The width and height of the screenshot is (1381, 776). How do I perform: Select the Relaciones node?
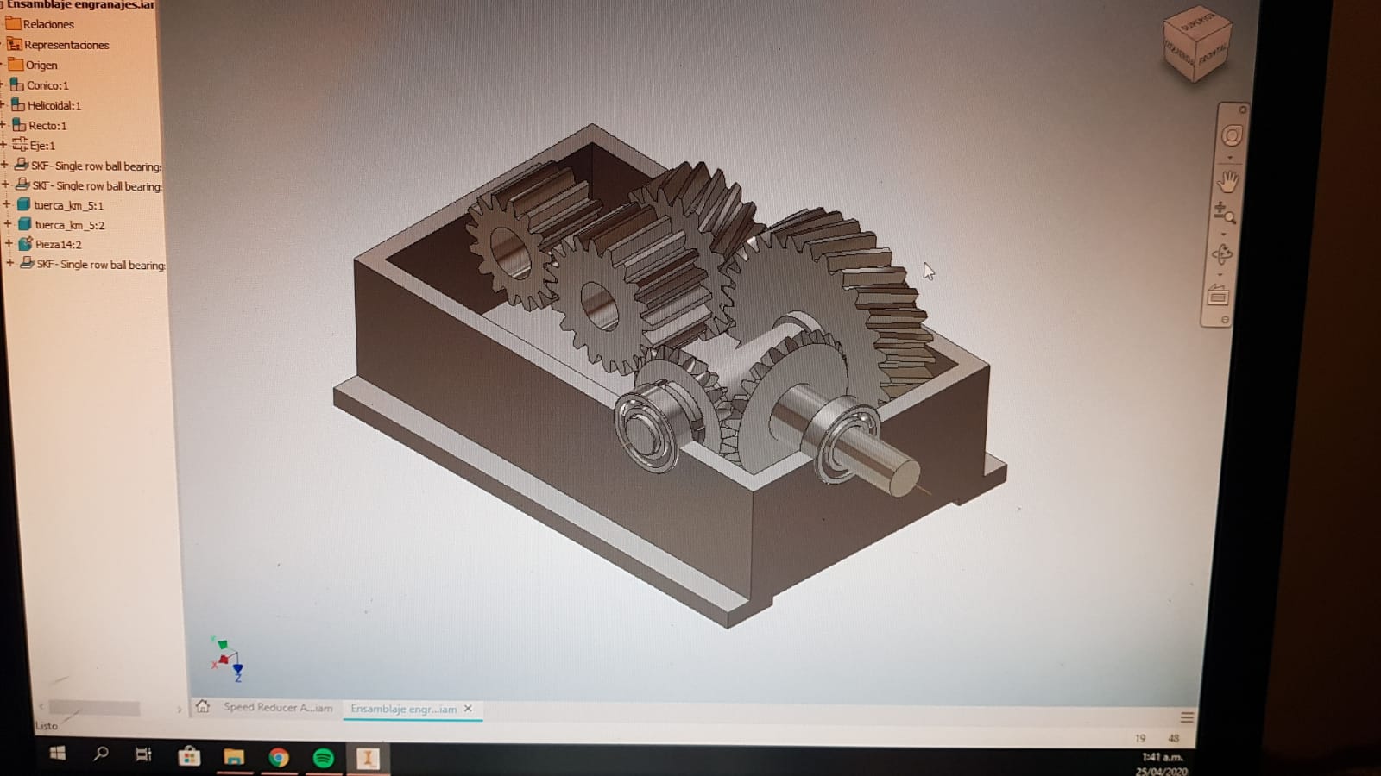pos(48,24)
